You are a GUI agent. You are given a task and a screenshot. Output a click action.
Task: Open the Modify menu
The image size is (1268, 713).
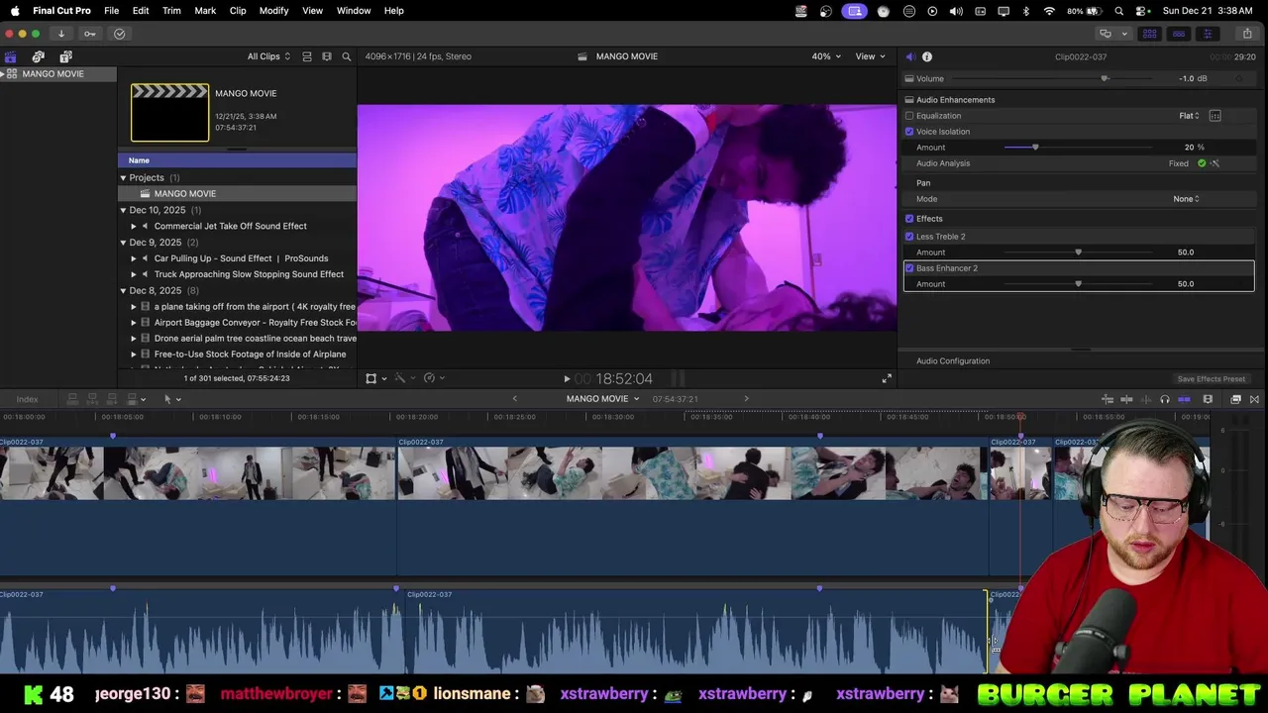[274, 11]
